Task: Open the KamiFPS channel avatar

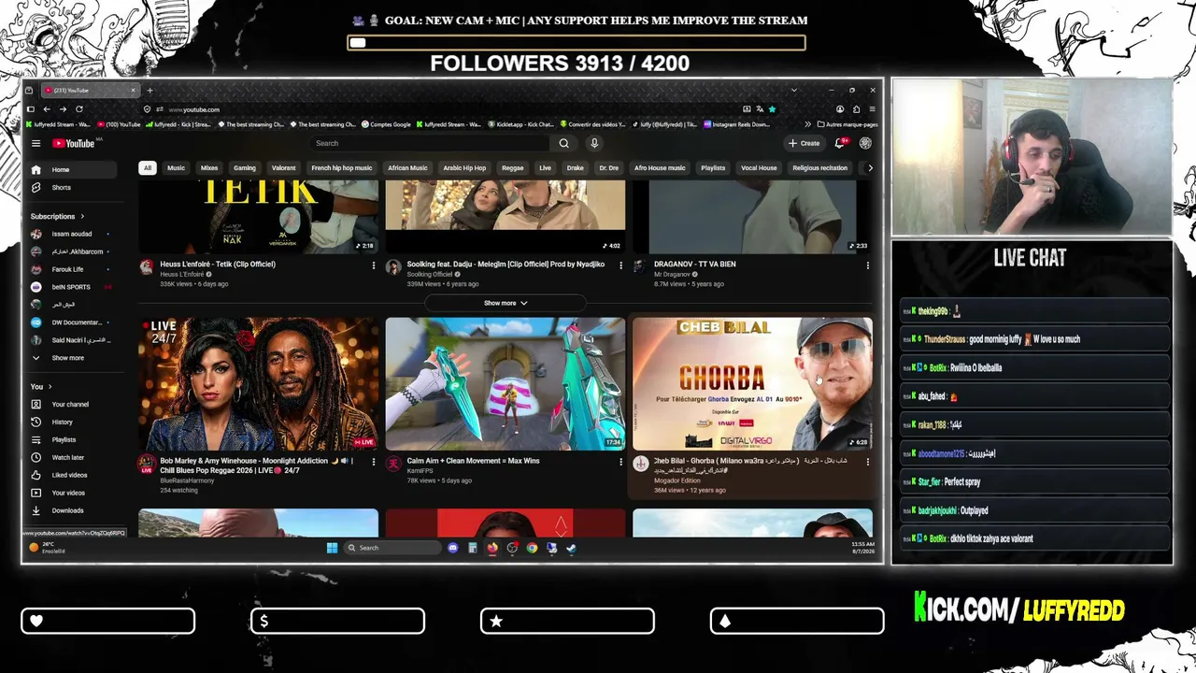Action: tap(393, 464)
